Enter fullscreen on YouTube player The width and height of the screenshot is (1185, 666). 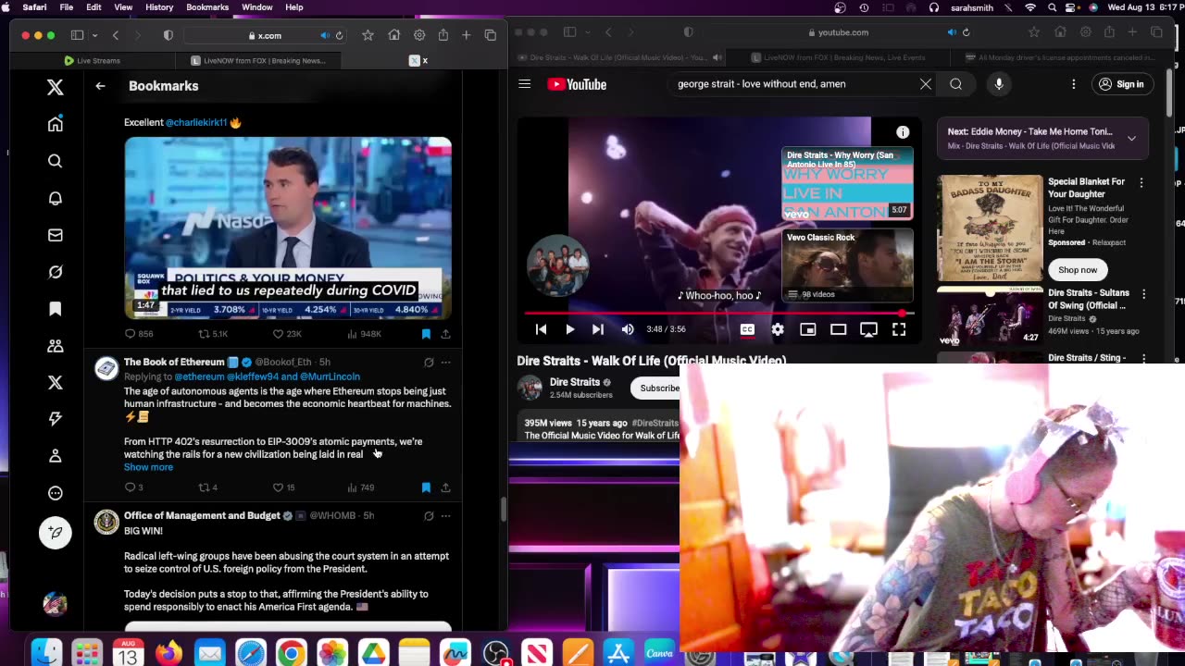pyautogui.click(x=899, y=329)
